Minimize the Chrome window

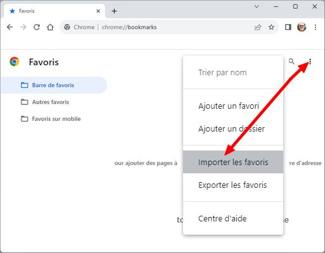[276, 7]
